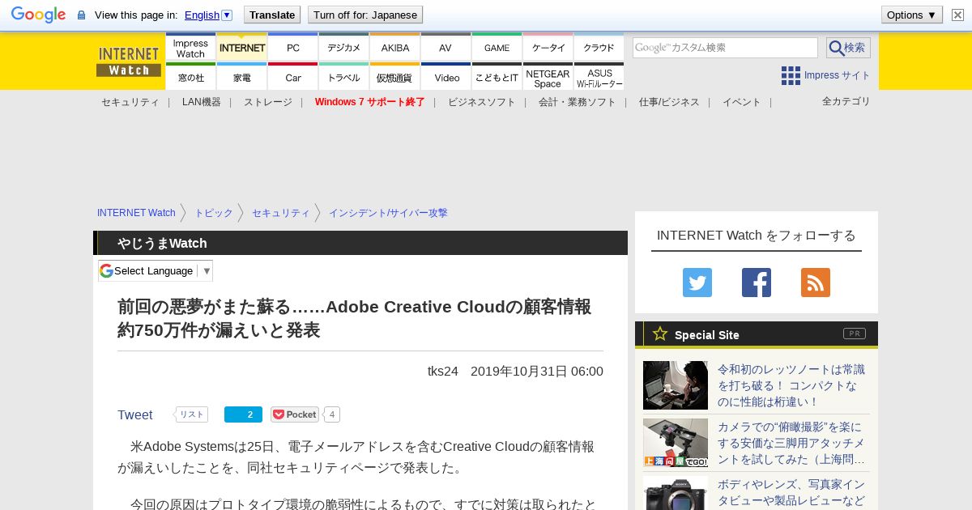Open the トラベル tab
The height and width of the screenshot is (510, 972).
coord(343,77)
